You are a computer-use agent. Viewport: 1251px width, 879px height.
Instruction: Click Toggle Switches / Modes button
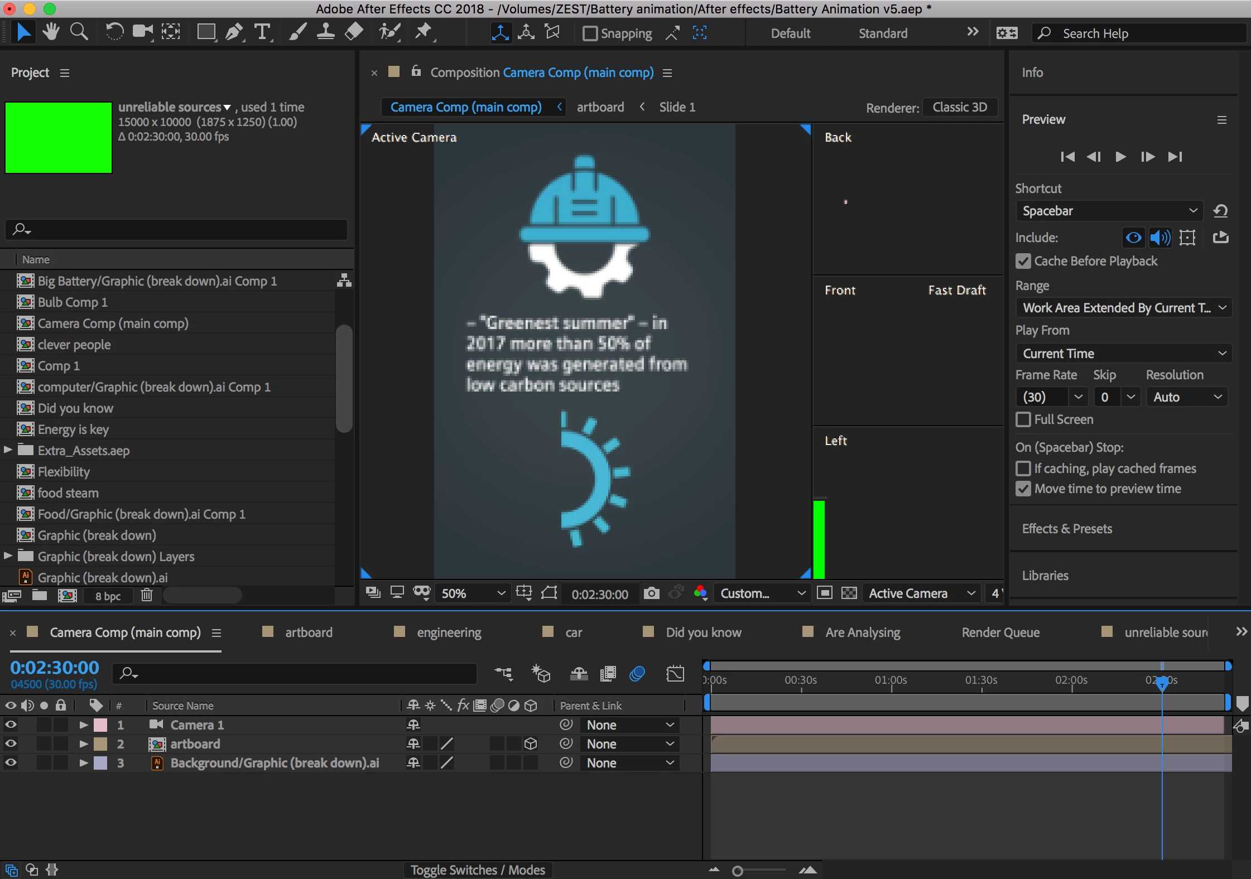pos(478,870)
